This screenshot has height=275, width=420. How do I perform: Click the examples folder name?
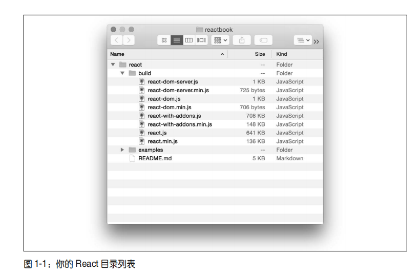[x=151, y=150]
